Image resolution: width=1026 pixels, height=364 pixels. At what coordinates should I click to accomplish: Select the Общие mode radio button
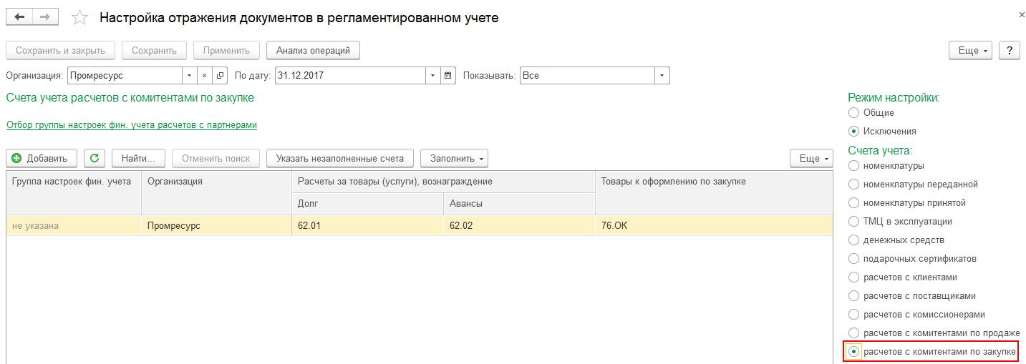click(853, 112)
